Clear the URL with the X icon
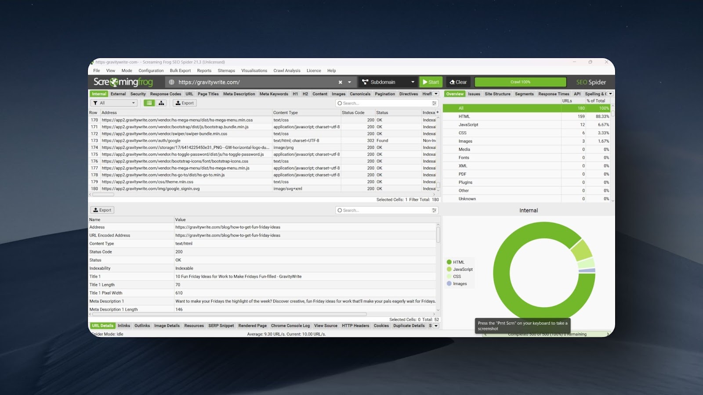Screen dimensions: 703x395 pos(340,82)
